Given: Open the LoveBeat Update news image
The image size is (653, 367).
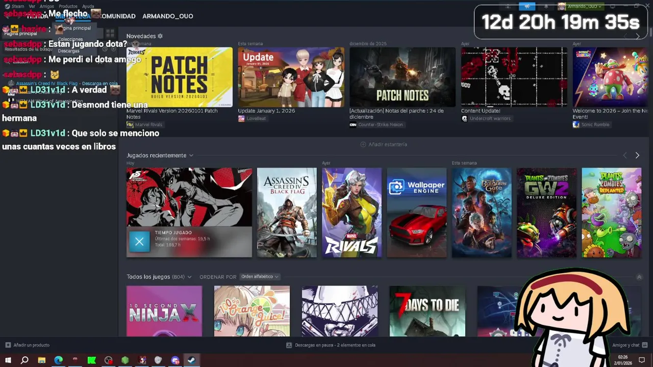Looking at the screenshot, I should 291,77.
